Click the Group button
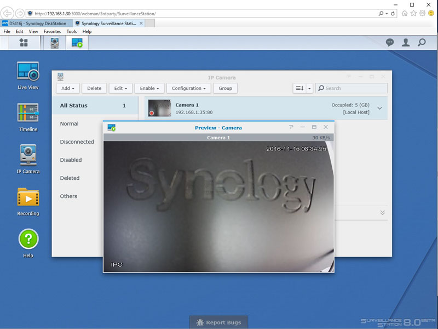This screenshot has width=438, height=329. pyautogui.click(x=225, y=88)
